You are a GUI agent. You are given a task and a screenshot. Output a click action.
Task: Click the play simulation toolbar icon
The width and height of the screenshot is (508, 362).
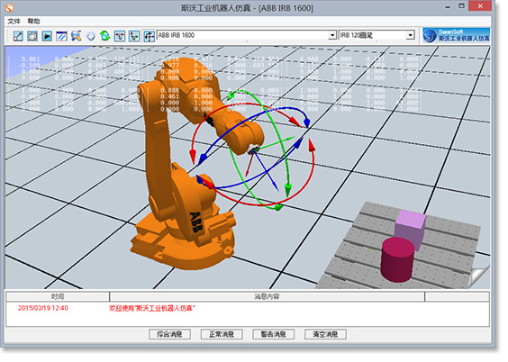[47, 36]
